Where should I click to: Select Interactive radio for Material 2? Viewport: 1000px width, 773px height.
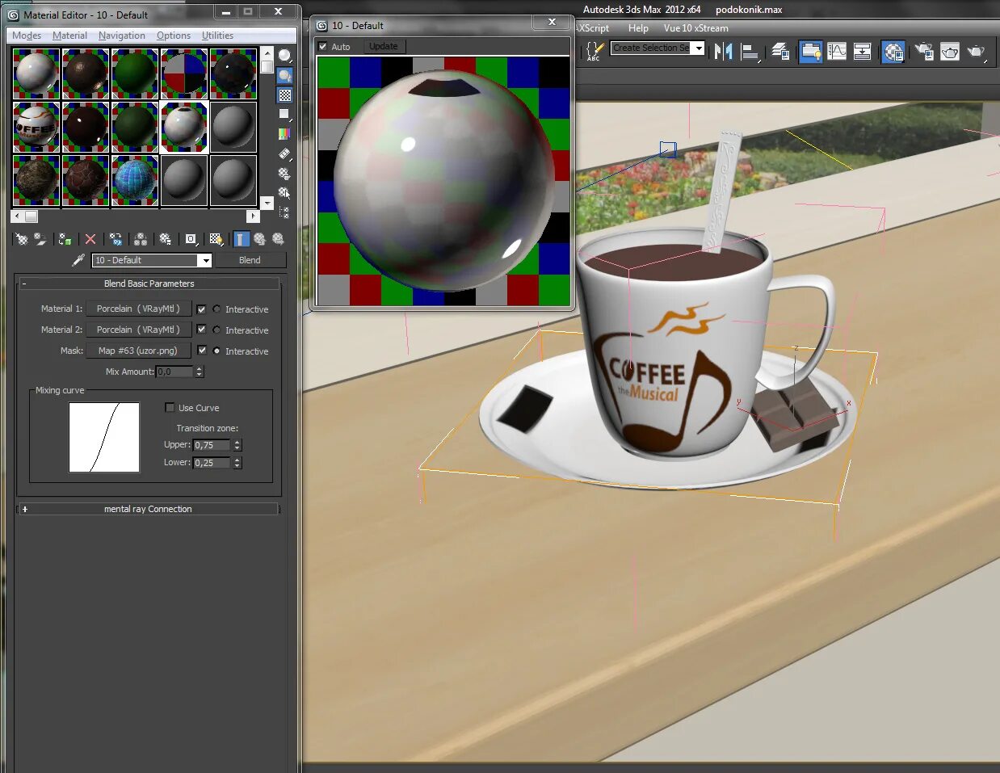point(216,330)
